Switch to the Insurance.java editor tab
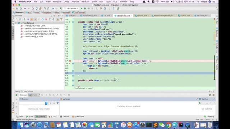The image size is (230, 129). coord(202,16)
